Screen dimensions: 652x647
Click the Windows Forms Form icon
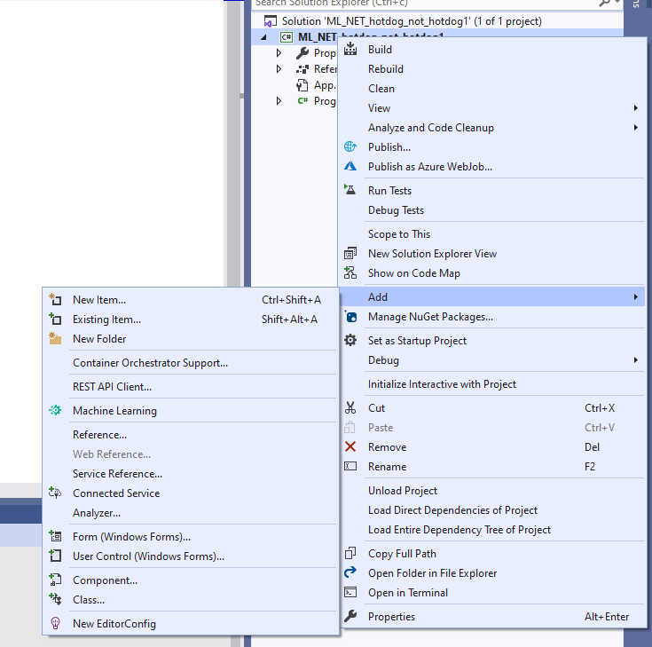tap(55, 536)
